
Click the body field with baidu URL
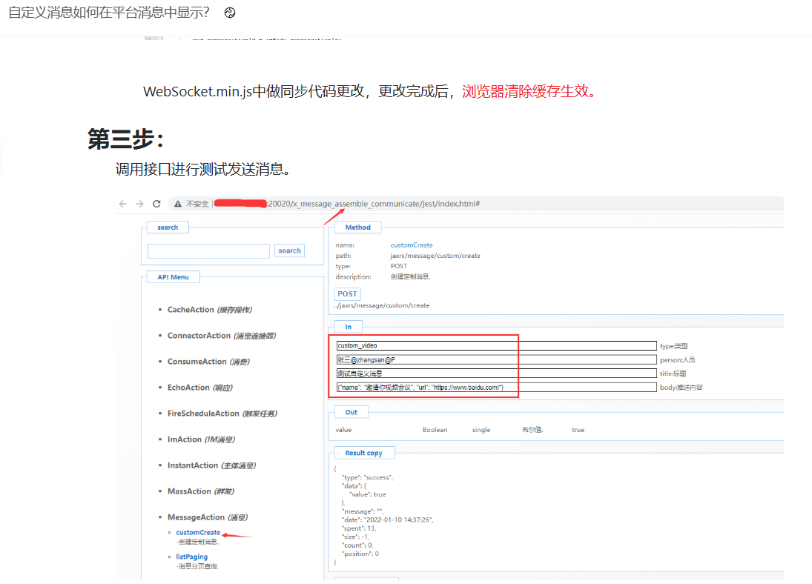point(496,388)
